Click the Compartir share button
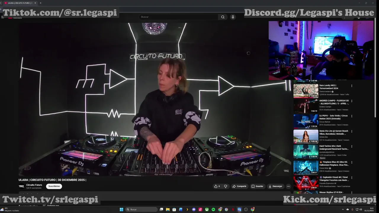Screen dimensions: 379x213 (239, 186)
